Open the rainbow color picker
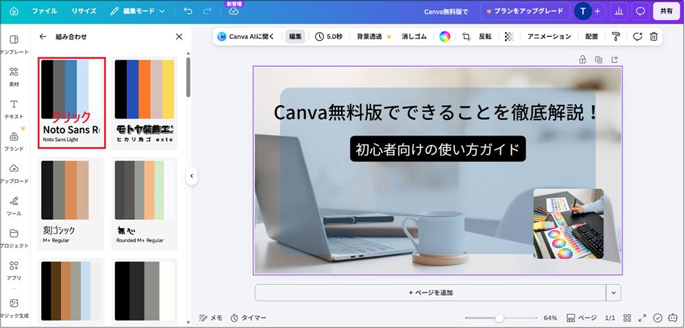This screenshot has width=685, height=328. coord(445,37)
